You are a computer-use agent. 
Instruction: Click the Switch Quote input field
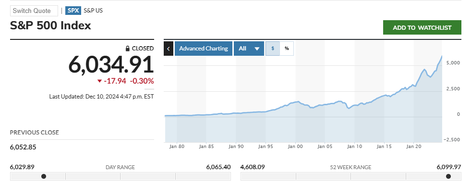pyautogui.click(x=34, y=11)
